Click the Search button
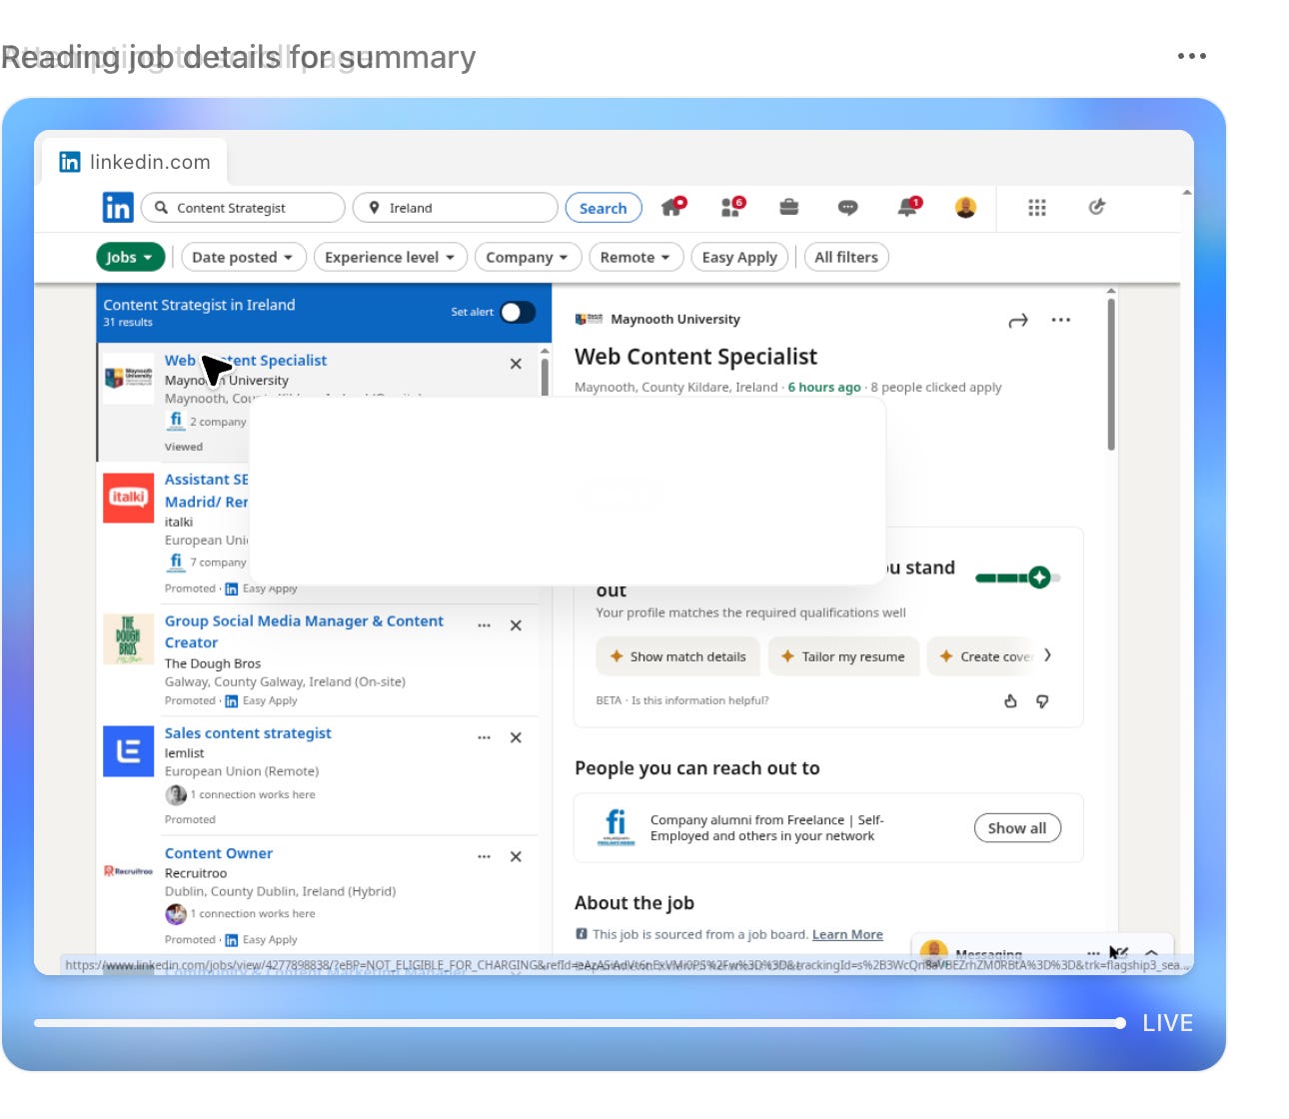Viewport: 1289px width, 1119px height. pos(604,208)
